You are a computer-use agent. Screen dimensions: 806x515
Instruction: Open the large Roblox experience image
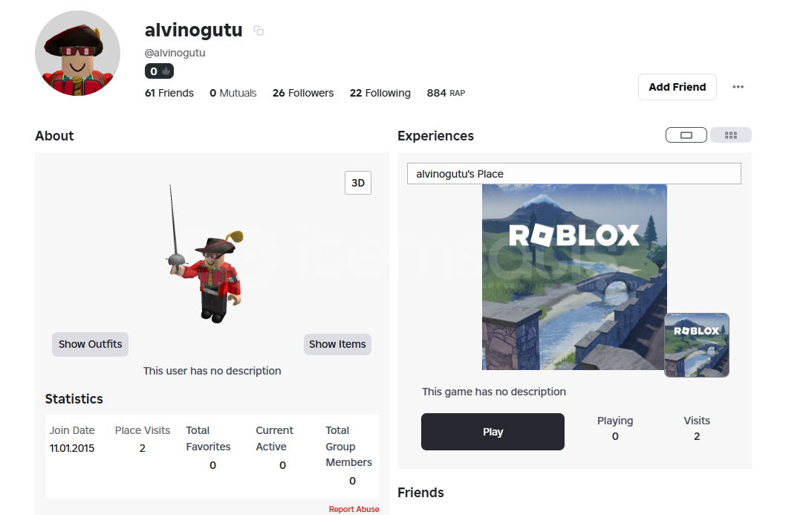574,277
